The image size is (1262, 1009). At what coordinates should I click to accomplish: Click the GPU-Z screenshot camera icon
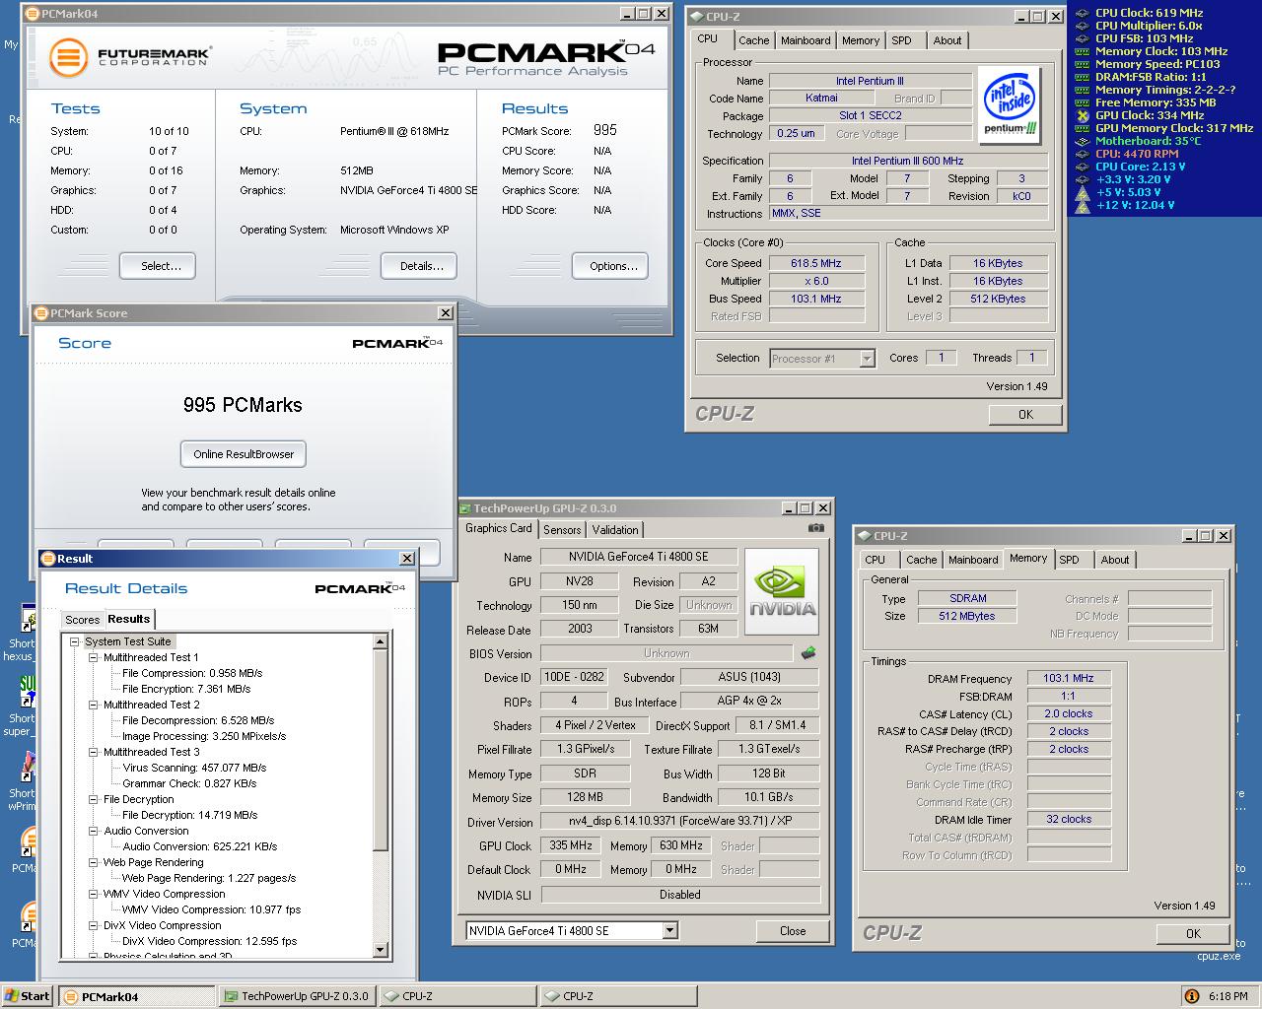tap(815, 528)
